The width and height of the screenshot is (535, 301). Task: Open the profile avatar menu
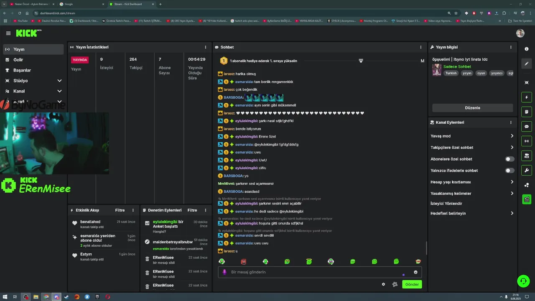click(520, 33)
